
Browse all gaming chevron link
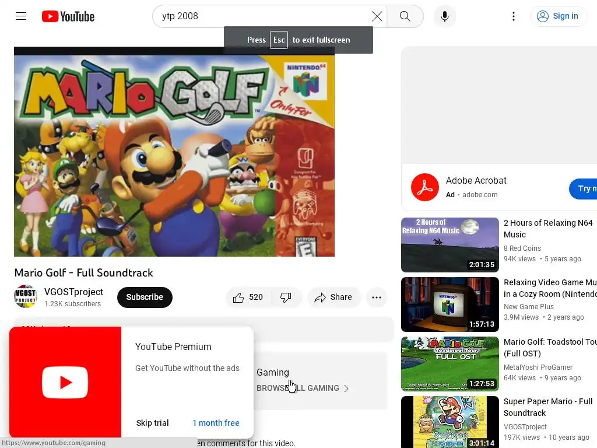coord(303,388)
